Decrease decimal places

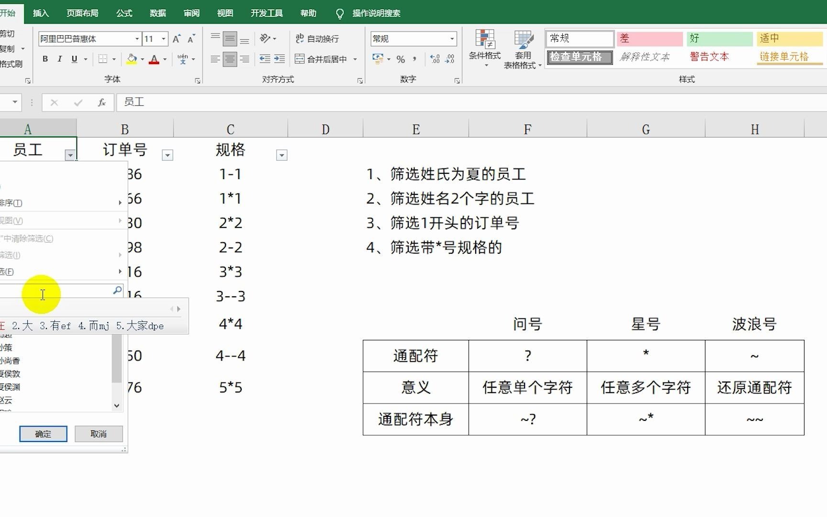click(x=450, y=59)
